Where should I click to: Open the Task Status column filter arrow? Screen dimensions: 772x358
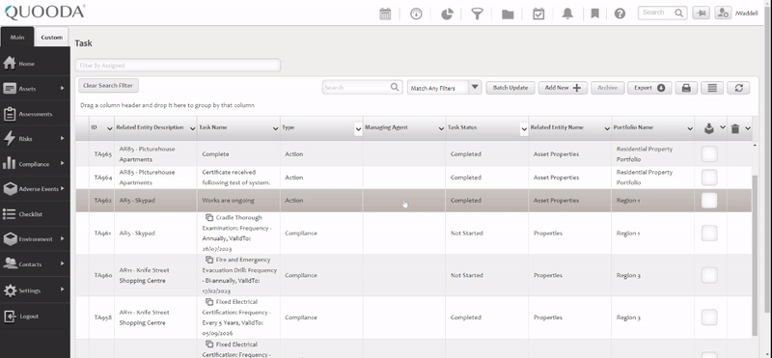coord(524,128)
